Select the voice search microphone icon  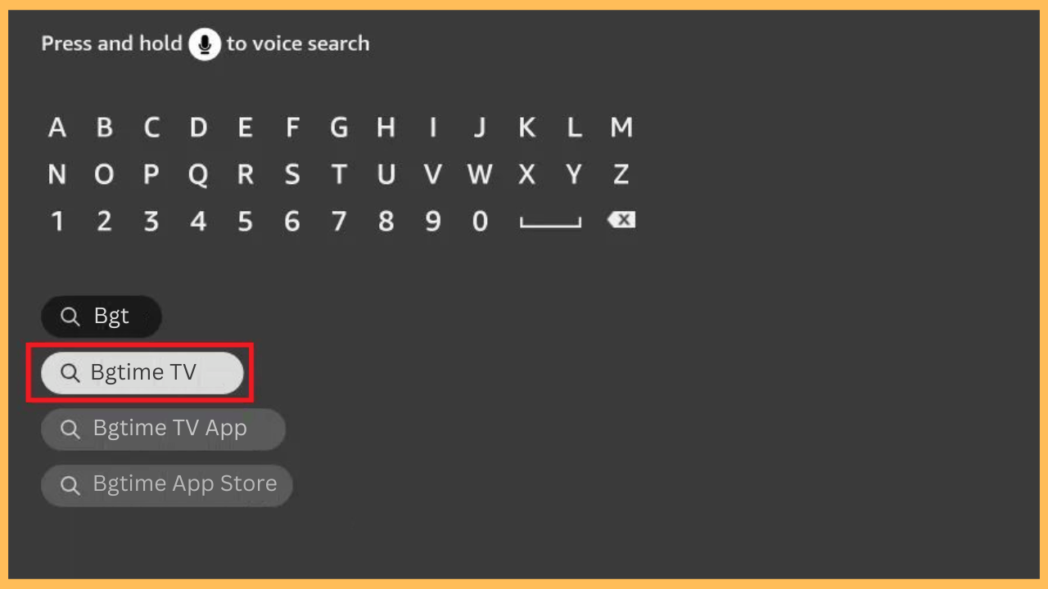(x=205, y=44)
